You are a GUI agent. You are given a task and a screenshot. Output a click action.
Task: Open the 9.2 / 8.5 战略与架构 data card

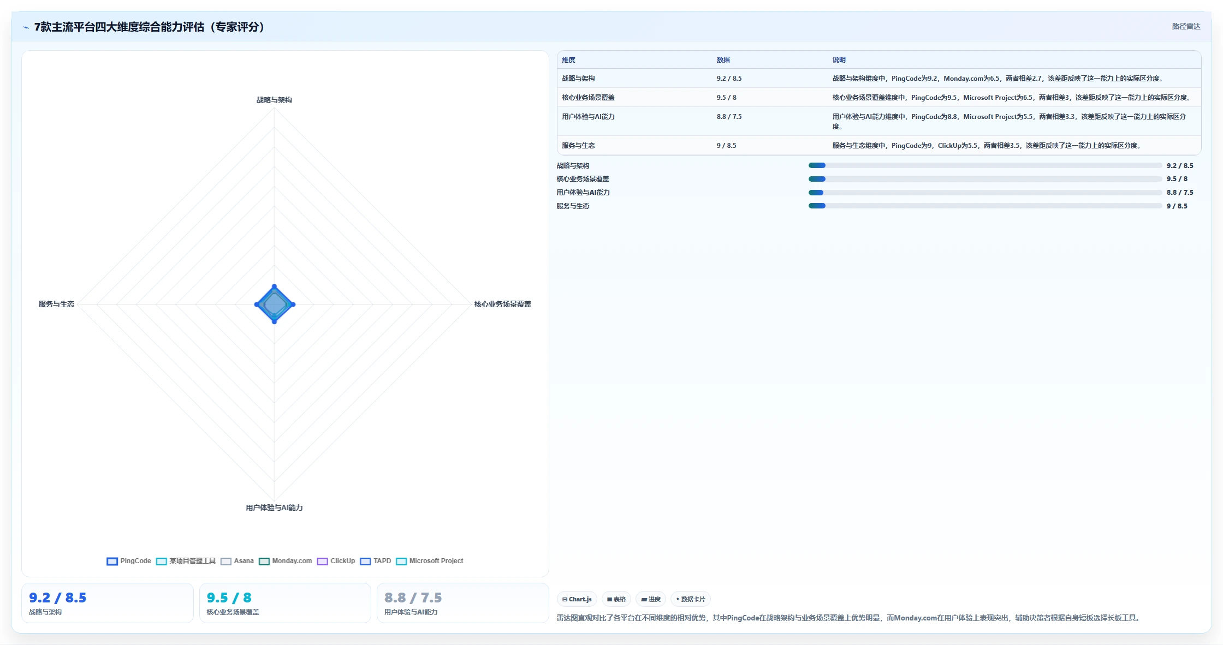coord(108,603)
